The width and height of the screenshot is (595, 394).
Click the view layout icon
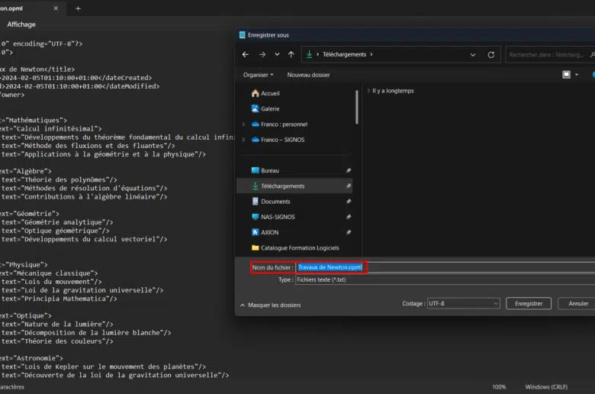point(566,75)
